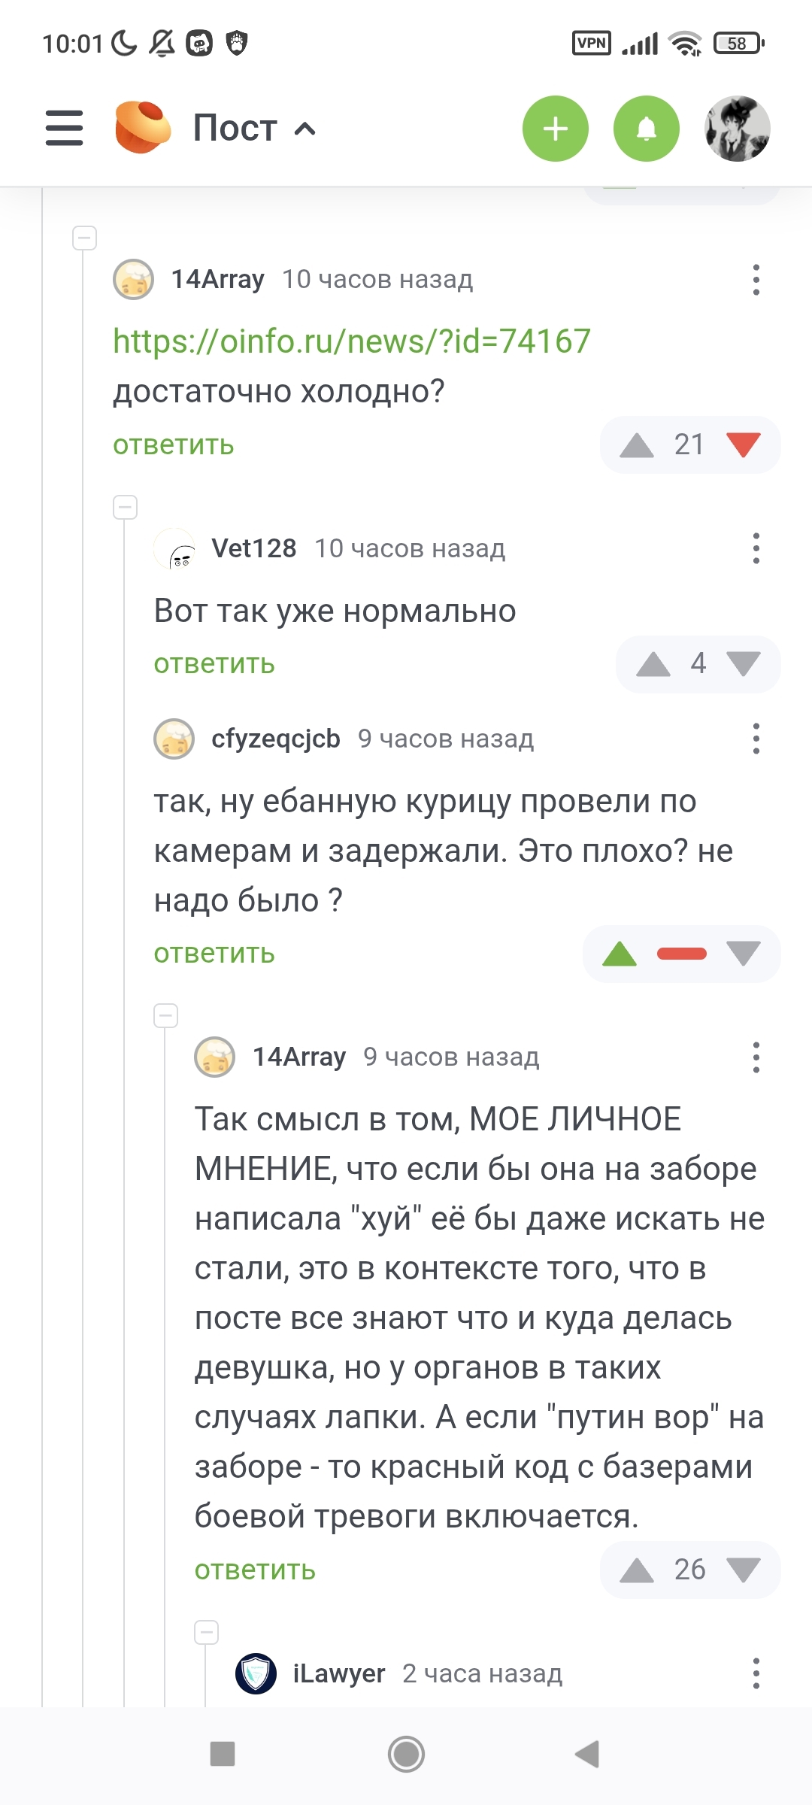
Task: Collapse the 14Array top comment thread
Action: tap(85, 238)
